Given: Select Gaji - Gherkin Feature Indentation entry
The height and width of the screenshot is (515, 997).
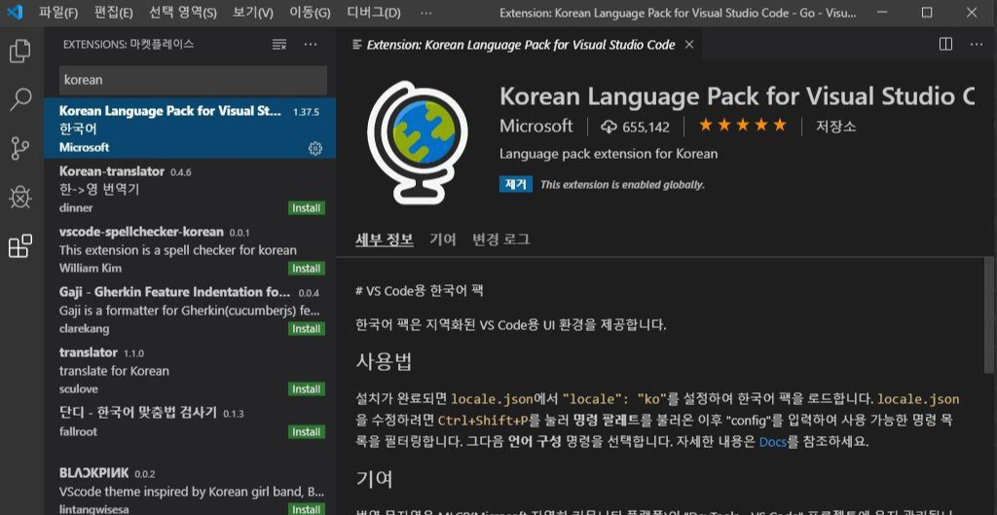Looking at the screenshot, I should [x=190, y=310].
